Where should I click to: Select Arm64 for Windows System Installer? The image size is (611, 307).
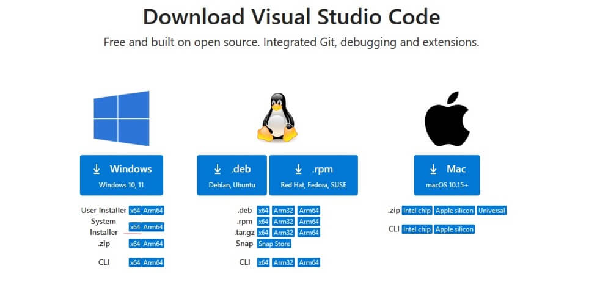pos(153,227)
